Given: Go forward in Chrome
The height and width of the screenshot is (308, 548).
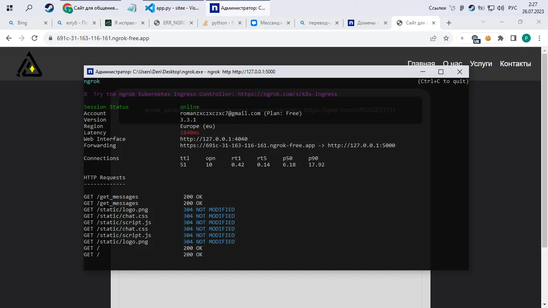Looking at the screenshot, I should point(22,38).
